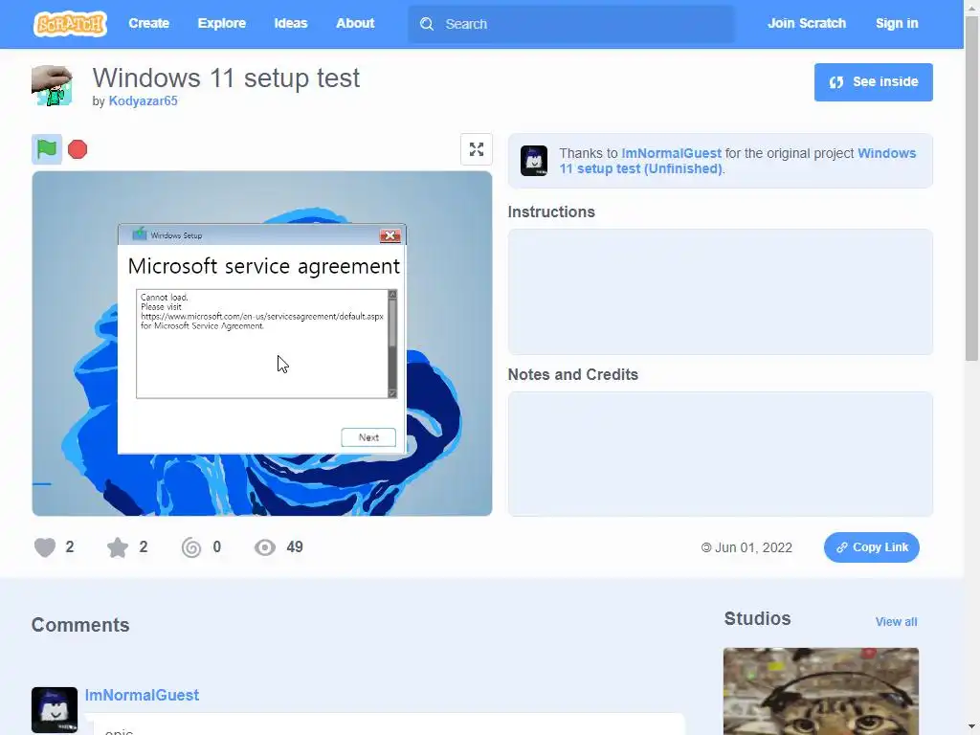Viewport: 980px width, 735px height.
Task: Click the Windows Setup title icon
Action: pyautogui.click(x=140, y=234)
